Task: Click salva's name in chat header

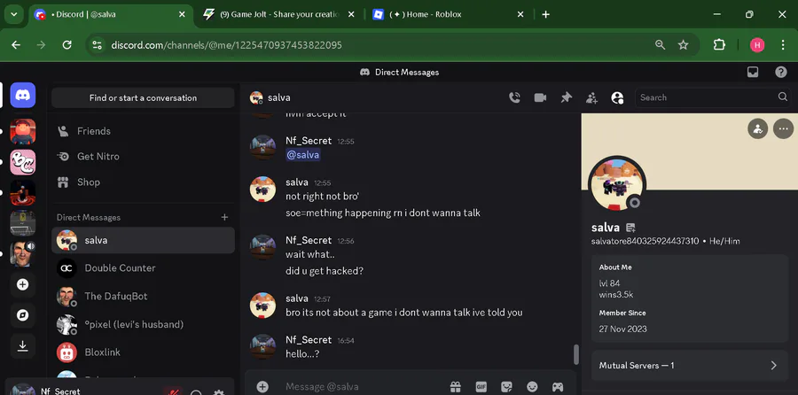Action: coord(279,97)
